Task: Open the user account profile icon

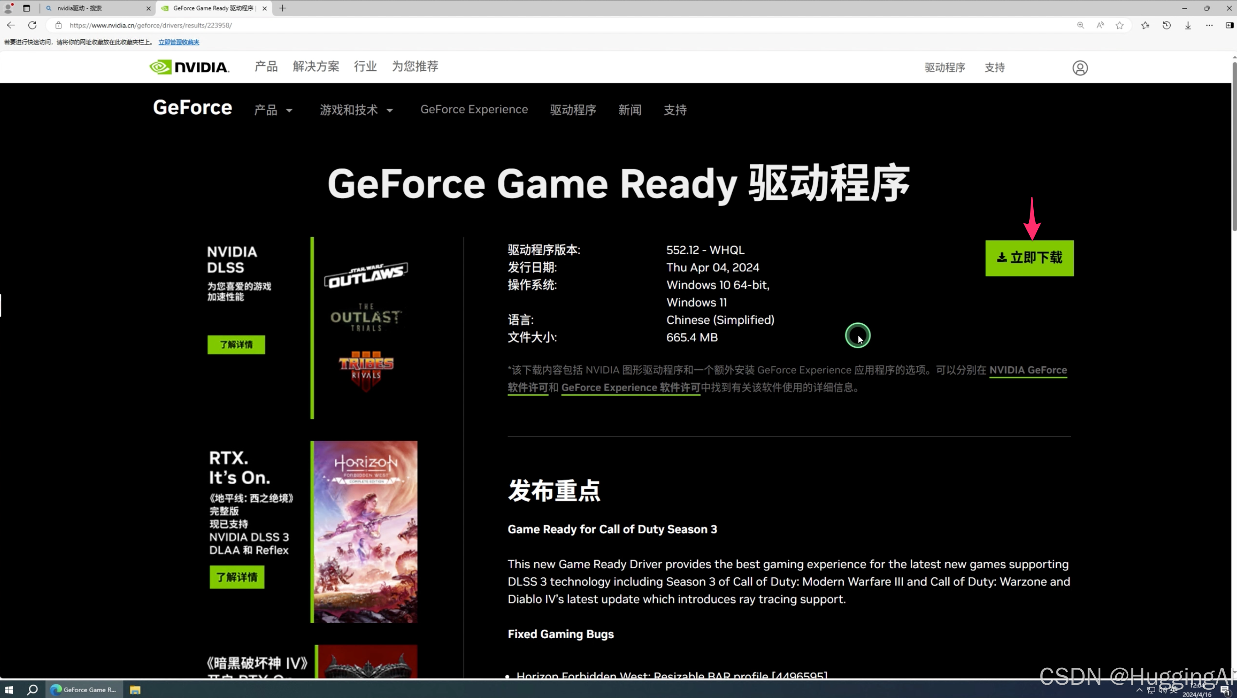Action: tap(1079, 68)
